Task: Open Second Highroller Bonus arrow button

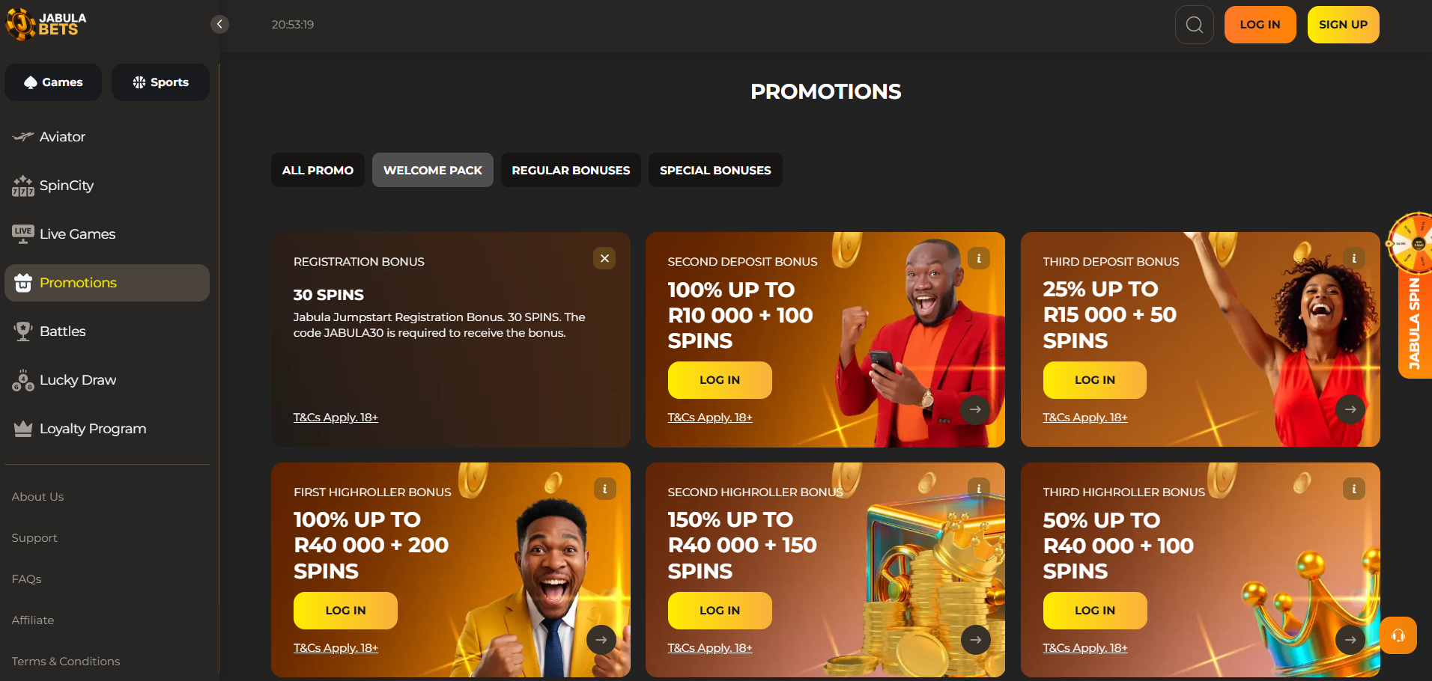Action: (975, 640)
